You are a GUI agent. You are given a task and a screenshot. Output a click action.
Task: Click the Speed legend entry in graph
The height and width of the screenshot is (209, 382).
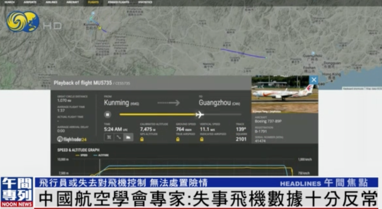click(x=81, y=155)
